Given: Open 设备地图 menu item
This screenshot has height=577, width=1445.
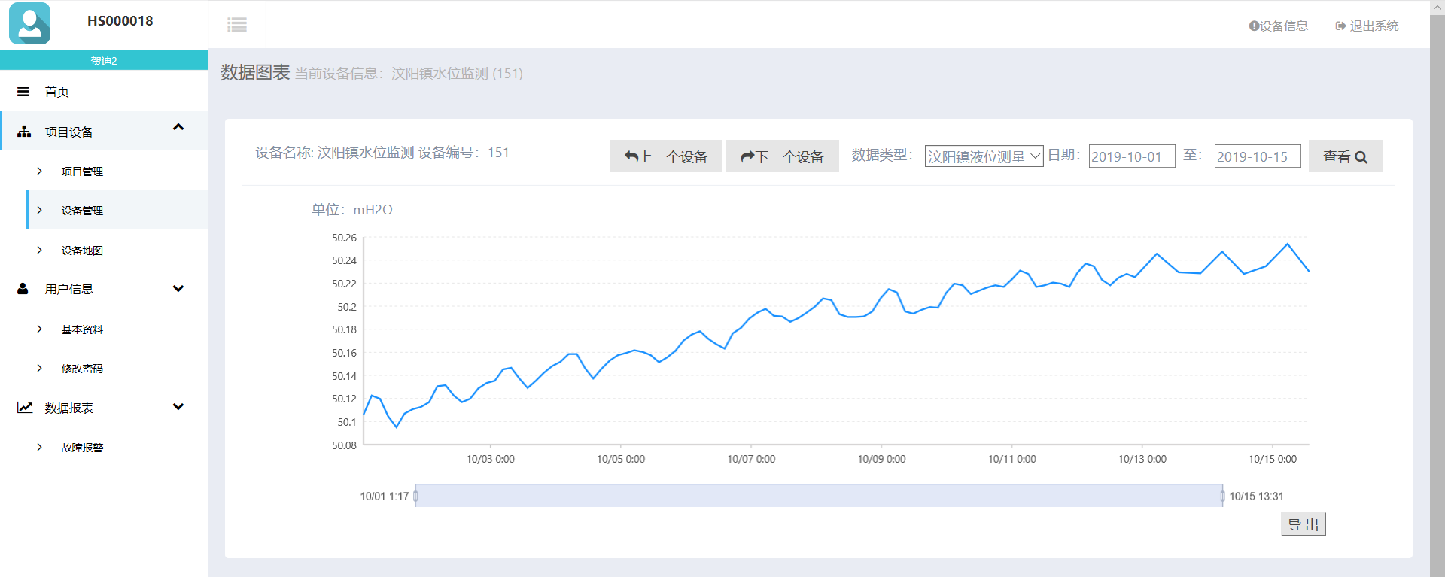Looking at the screenshot, I should 82,251.
